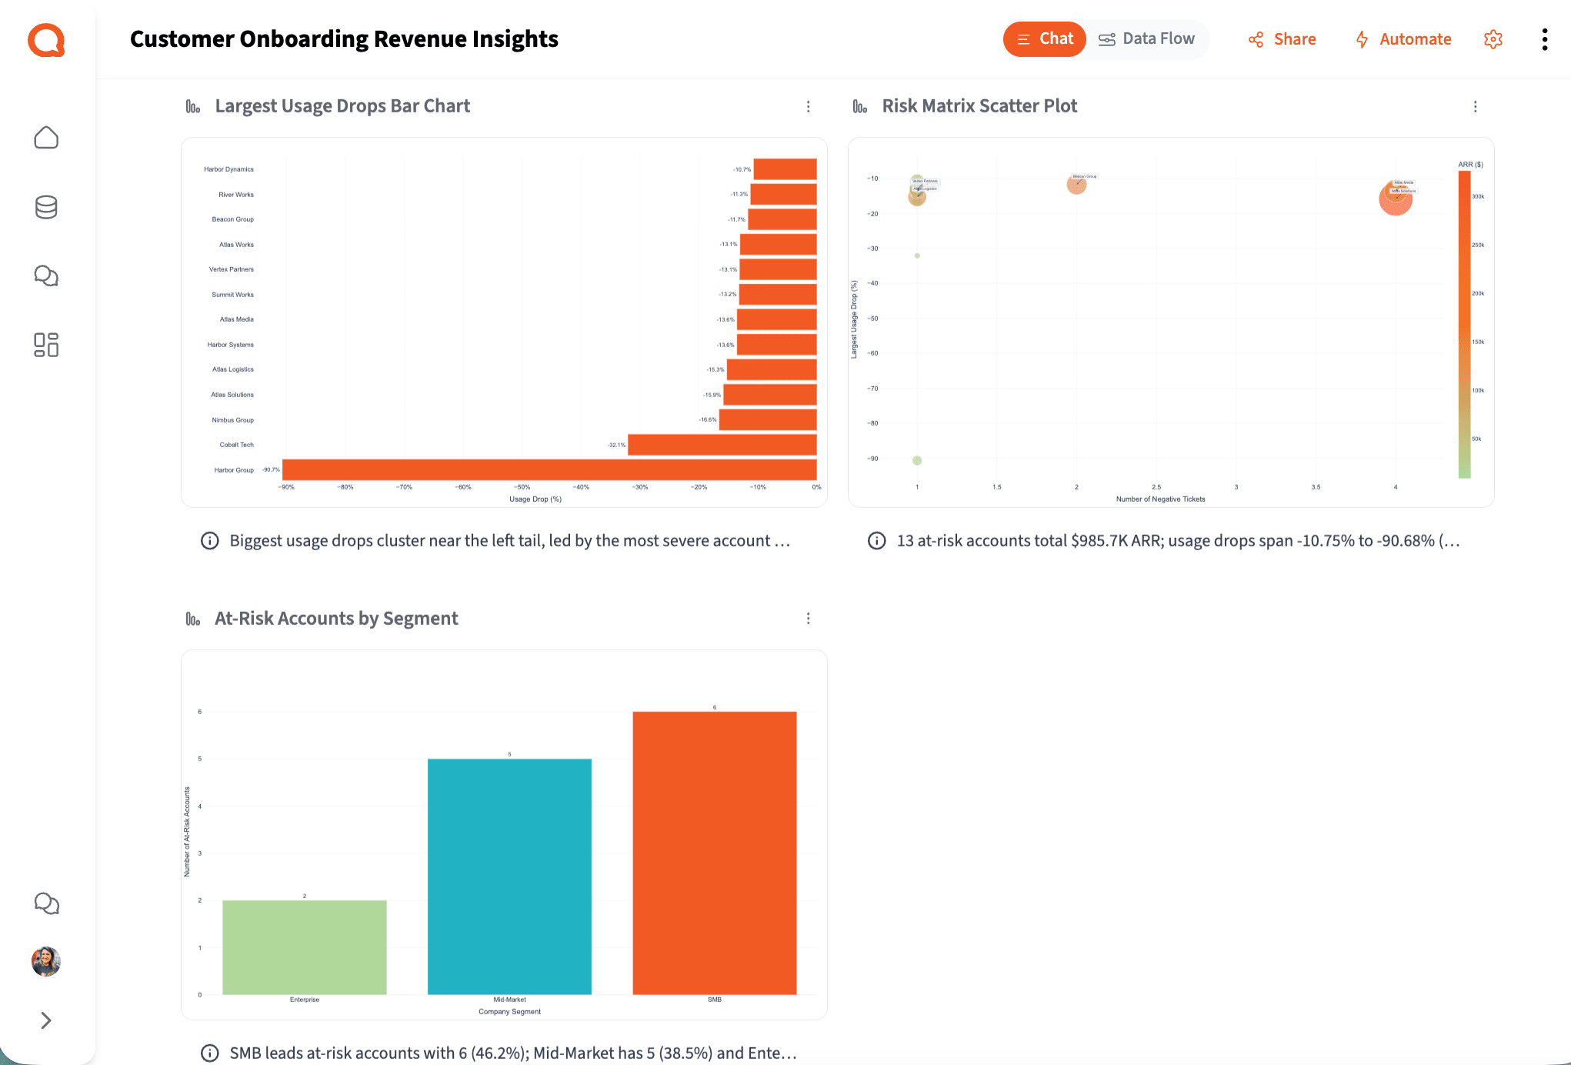Switch to the Data Flow view
The width and height of the screenshot is (1571, 1065).
click(1148, 38)
